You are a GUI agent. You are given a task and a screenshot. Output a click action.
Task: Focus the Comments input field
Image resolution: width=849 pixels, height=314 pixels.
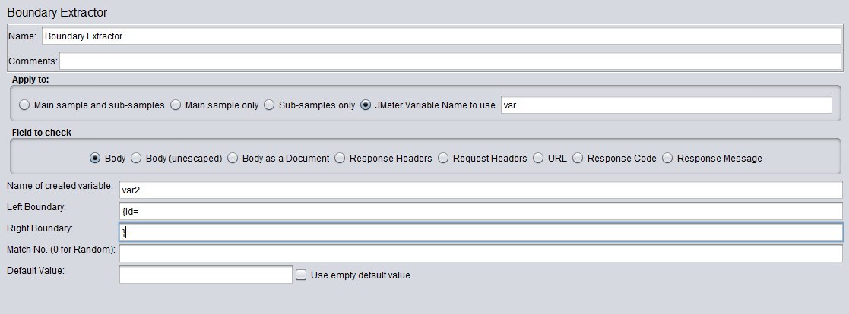coord(450,61)
